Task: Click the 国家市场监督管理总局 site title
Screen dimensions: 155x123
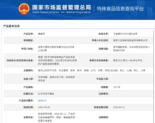Action: [x=61, y=7]
